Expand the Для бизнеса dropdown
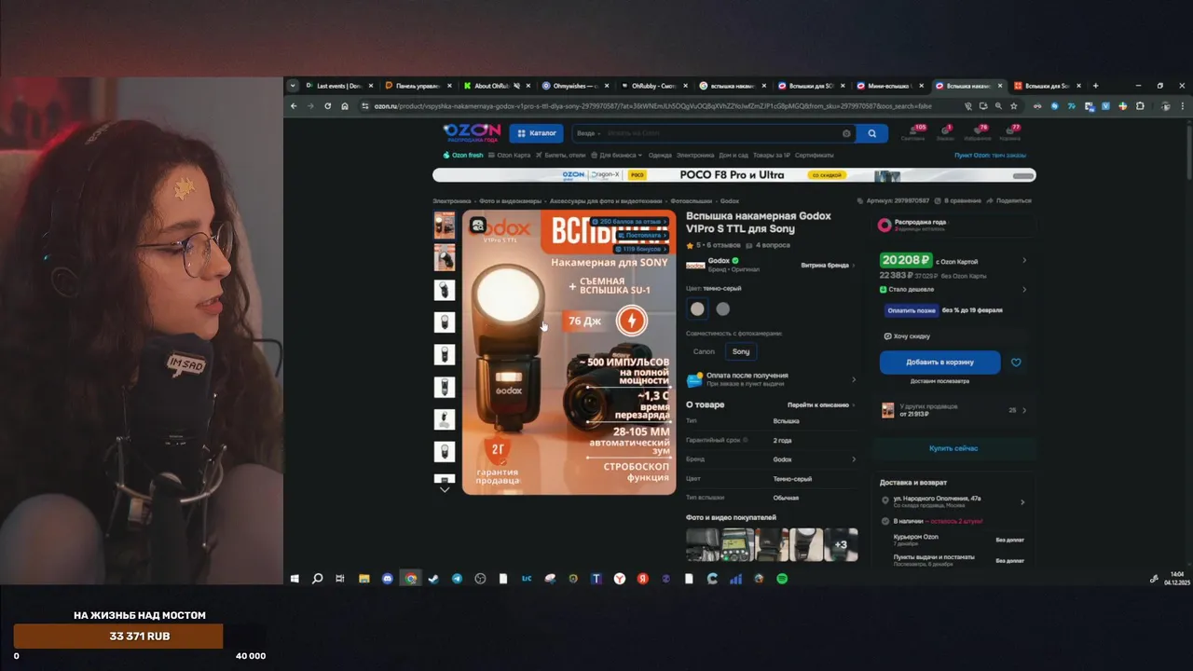The height and width of the screenshot is (671, 1193). coord(617,155)
